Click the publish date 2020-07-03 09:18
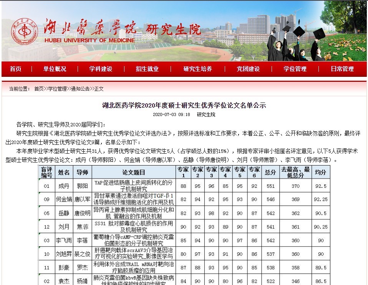368x285 pixels. pyautogui.click(x=171, y=114)
